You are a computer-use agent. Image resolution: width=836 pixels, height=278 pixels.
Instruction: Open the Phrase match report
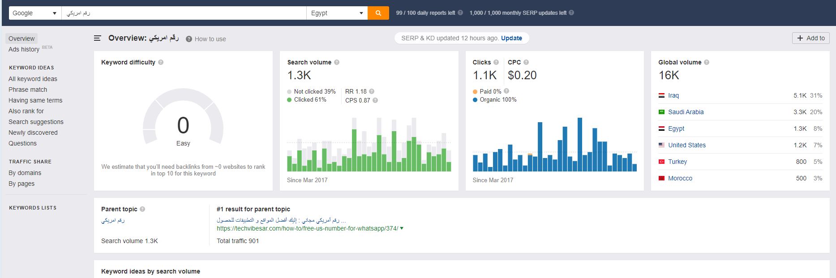pyautogui.click(x=28, y=90)
